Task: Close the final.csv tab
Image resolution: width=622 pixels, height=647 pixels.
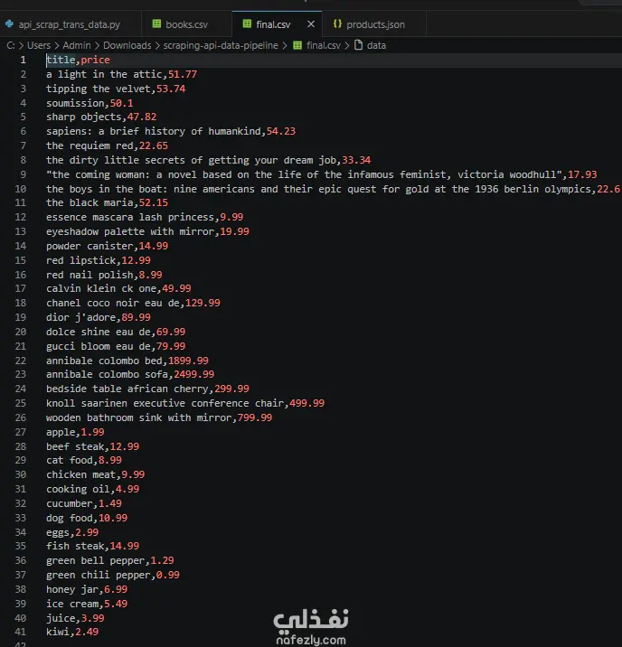Action: tap(311, 24)
